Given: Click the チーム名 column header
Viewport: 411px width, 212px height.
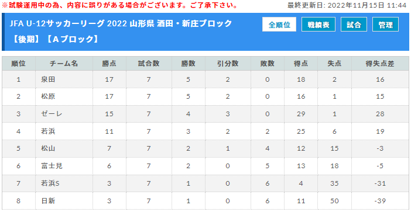Looking at the screenshot, I should tap(64, 64).
